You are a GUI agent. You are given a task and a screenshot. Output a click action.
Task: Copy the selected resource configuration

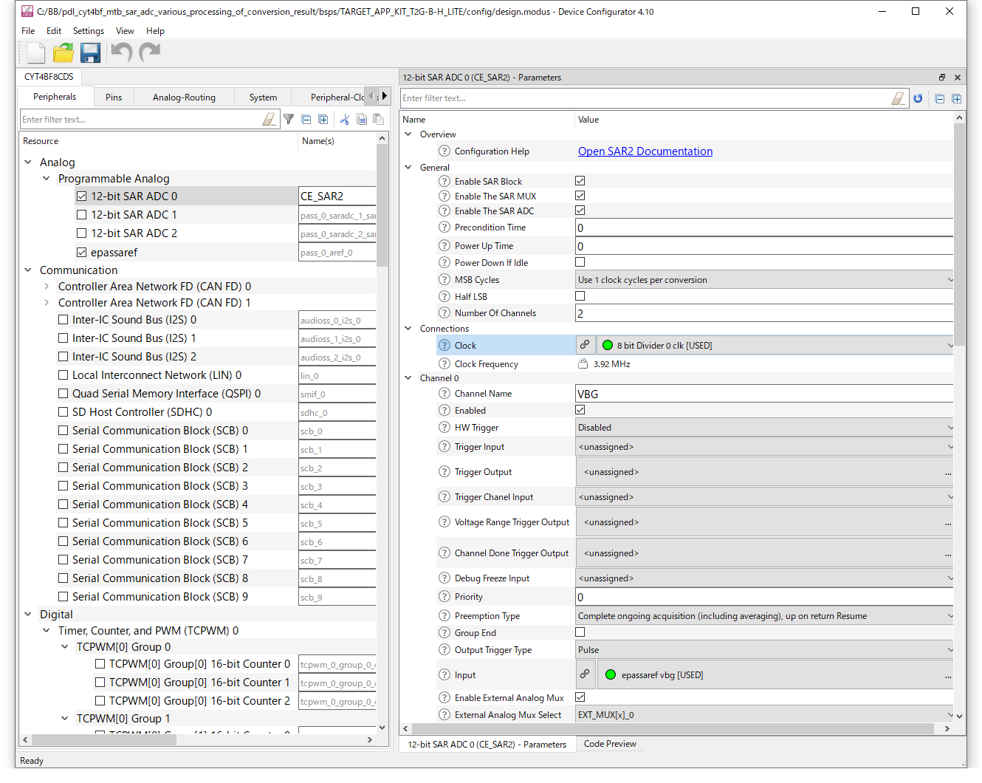[362, 119]
